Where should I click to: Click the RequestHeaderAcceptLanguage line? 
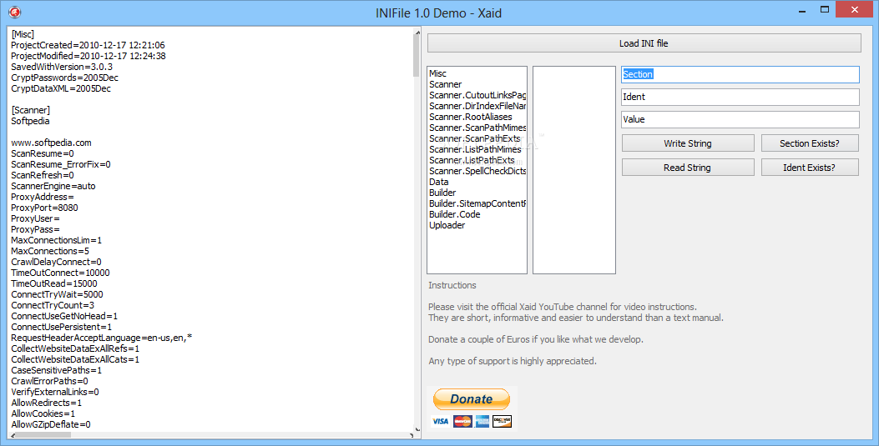(x=102, y=338)
